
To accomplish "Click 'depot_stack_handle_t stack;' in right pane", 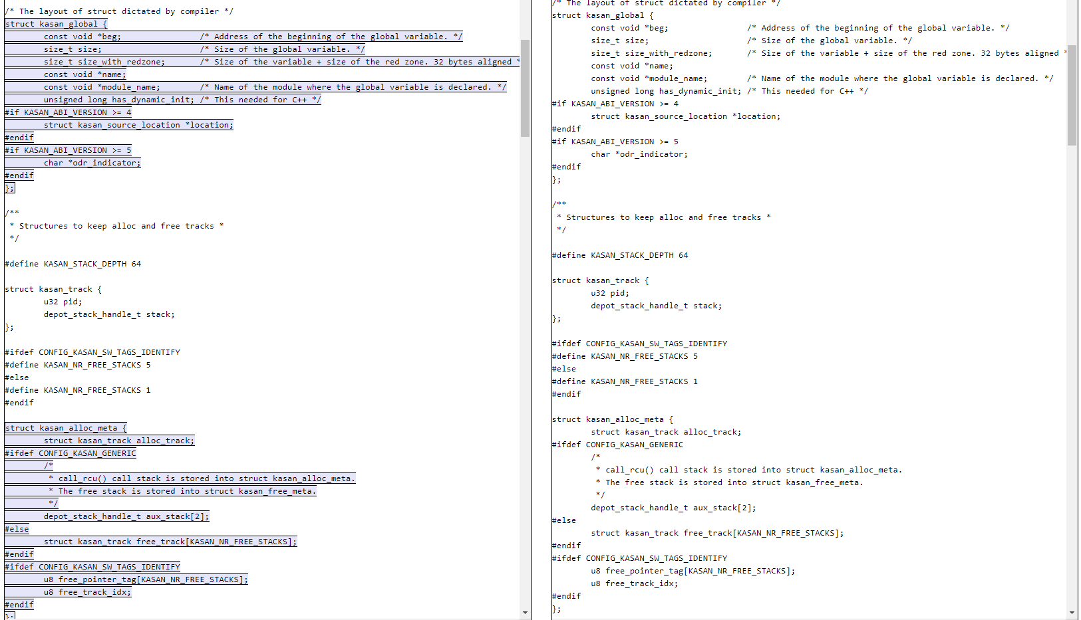I will [x=656, y=306].
